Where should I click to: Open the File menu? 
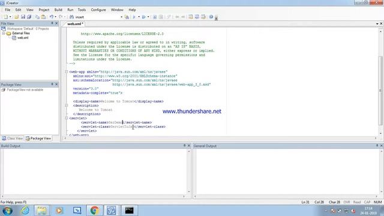click(x=8, y=10)
